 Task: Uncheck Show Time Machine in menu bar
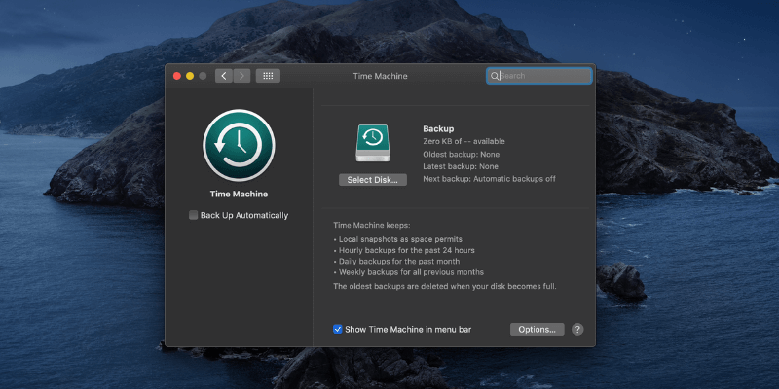(x=338, y=330)
